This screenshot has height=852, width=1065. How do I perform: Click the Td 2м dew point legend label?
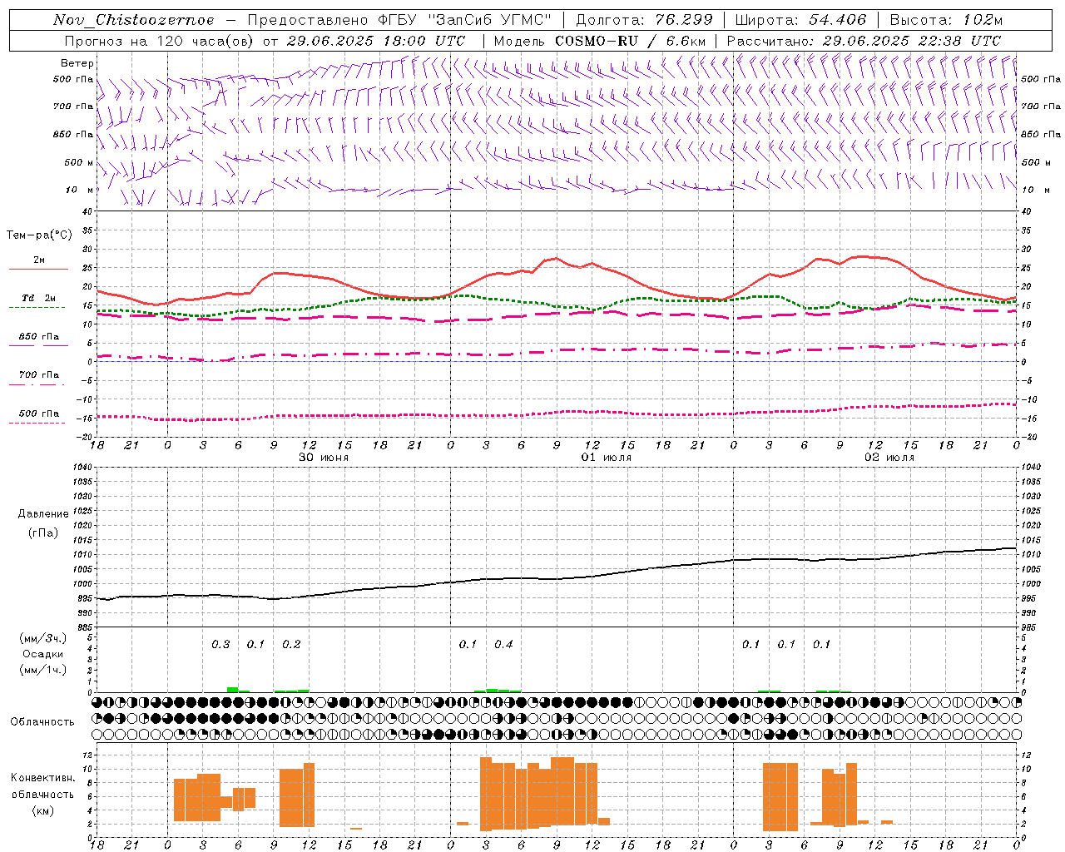pyautogui.click(x=38, y=298)
